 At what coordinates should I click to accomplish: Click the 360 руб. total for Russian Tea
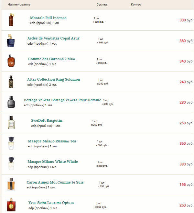coord(187,143)
